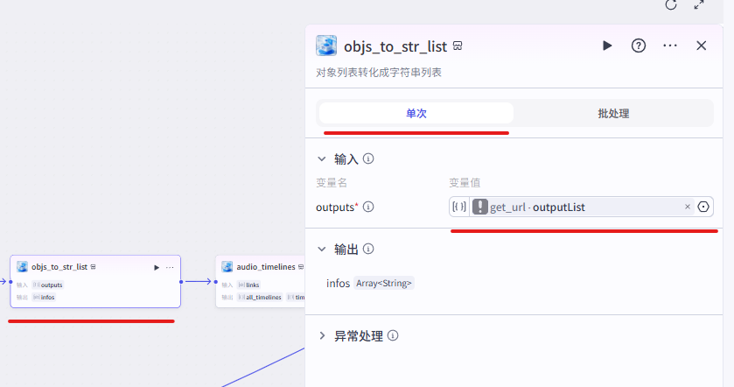Click the badge icon next to canvas objs_to_str_list title

coord(93,267)
